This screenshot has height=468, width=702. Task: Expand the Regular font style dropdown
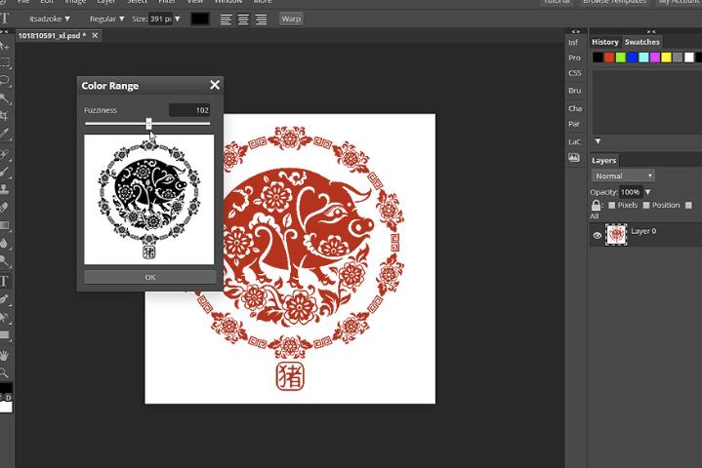102,19
